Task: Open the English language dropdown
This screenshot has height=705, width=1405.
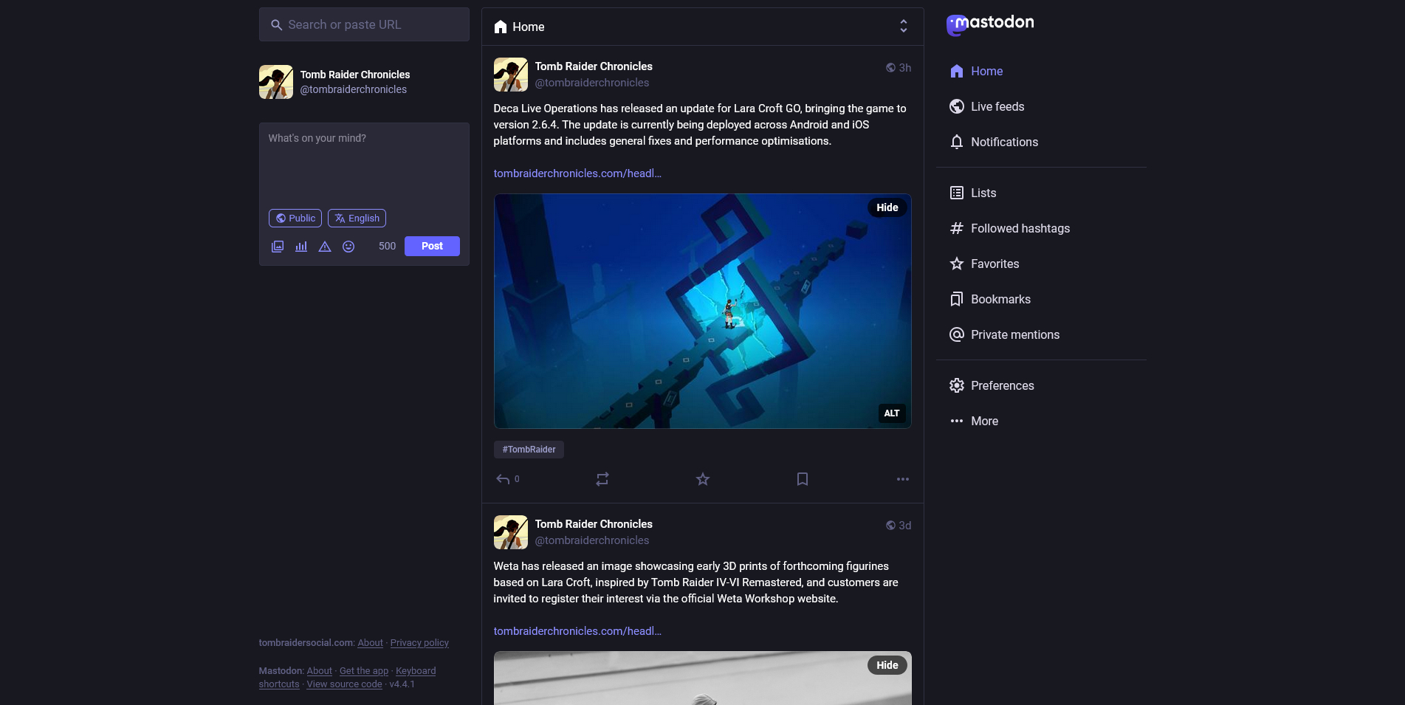Action: click(357, 219)
